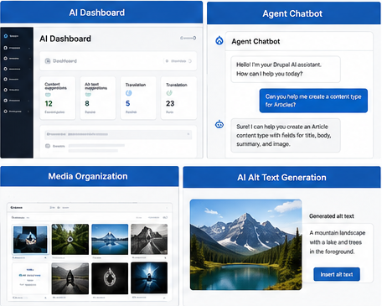Select the blue mountain lake reflection thumbnail
Screen dimensions: 382x306
coord(110,239)
